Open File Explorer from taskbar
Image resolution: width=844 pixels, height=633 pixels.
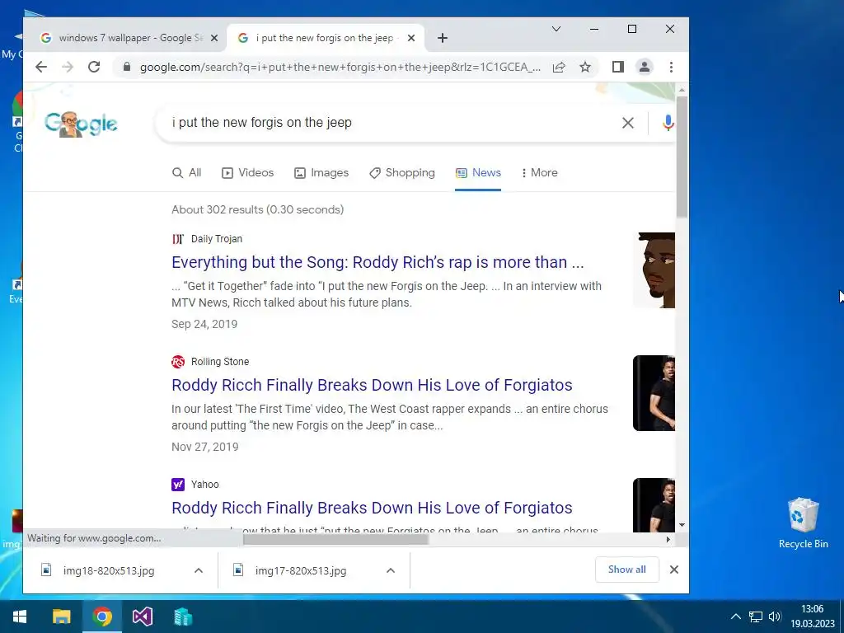61,617
